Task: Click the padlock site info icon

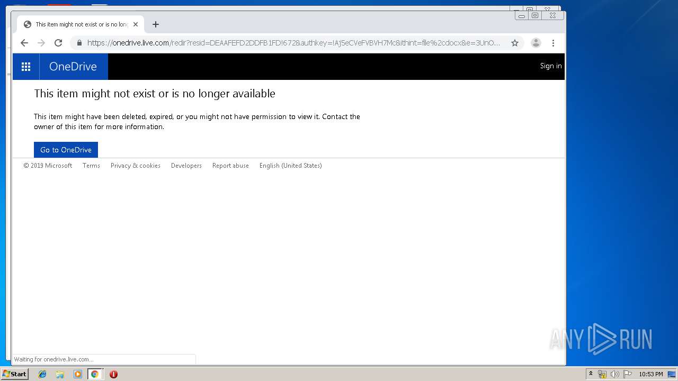Action: tap(79, 43)
